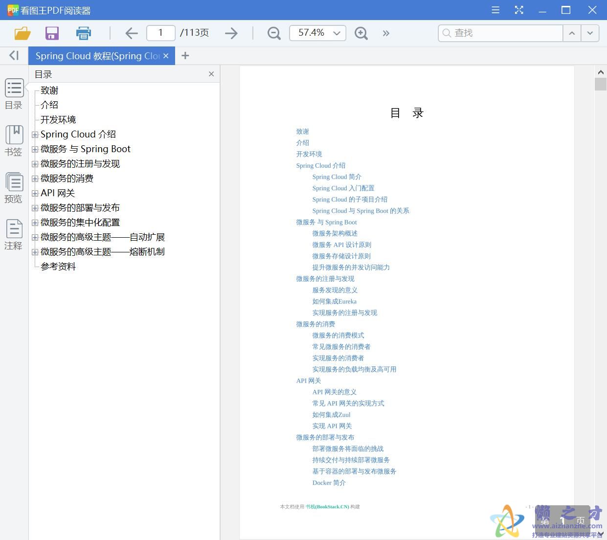Open 书栈(BookStack.CN) footer link
The height and width of the screenshot is (540, 607).
click(x=327, y=507)
